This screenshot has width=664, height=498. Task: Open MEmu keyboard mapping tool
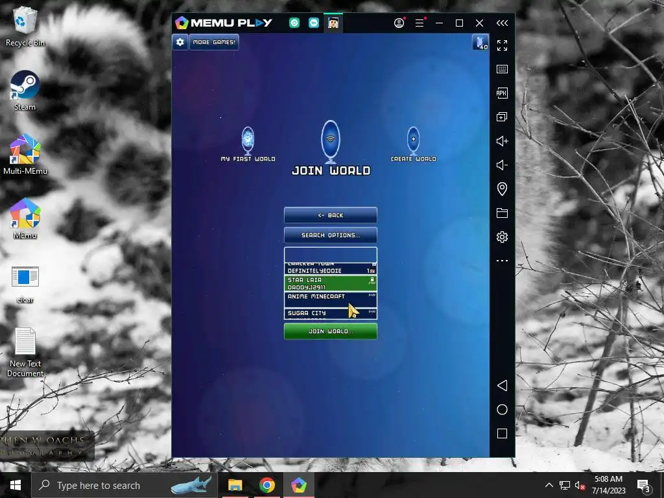coord(503,69)
